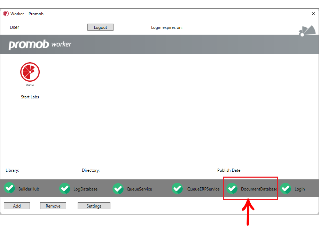Click the LogDatabase green check icon
This screenshot has height=227, width=320.
65,188
